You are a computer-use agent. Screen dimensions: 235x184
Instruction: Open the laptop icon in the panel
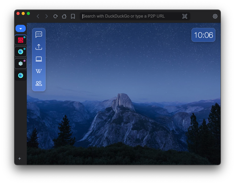point(39,59)
